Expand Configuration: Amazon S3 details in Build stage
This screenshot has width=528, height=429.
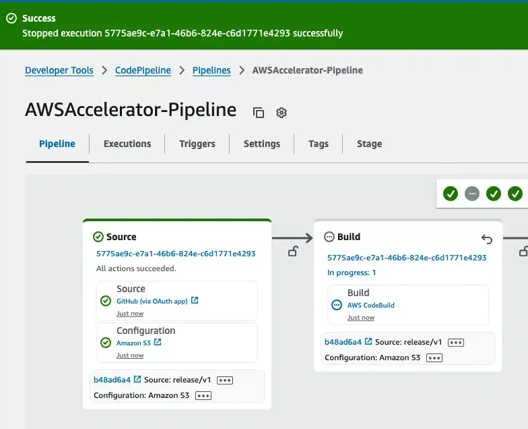coord(434,357)
